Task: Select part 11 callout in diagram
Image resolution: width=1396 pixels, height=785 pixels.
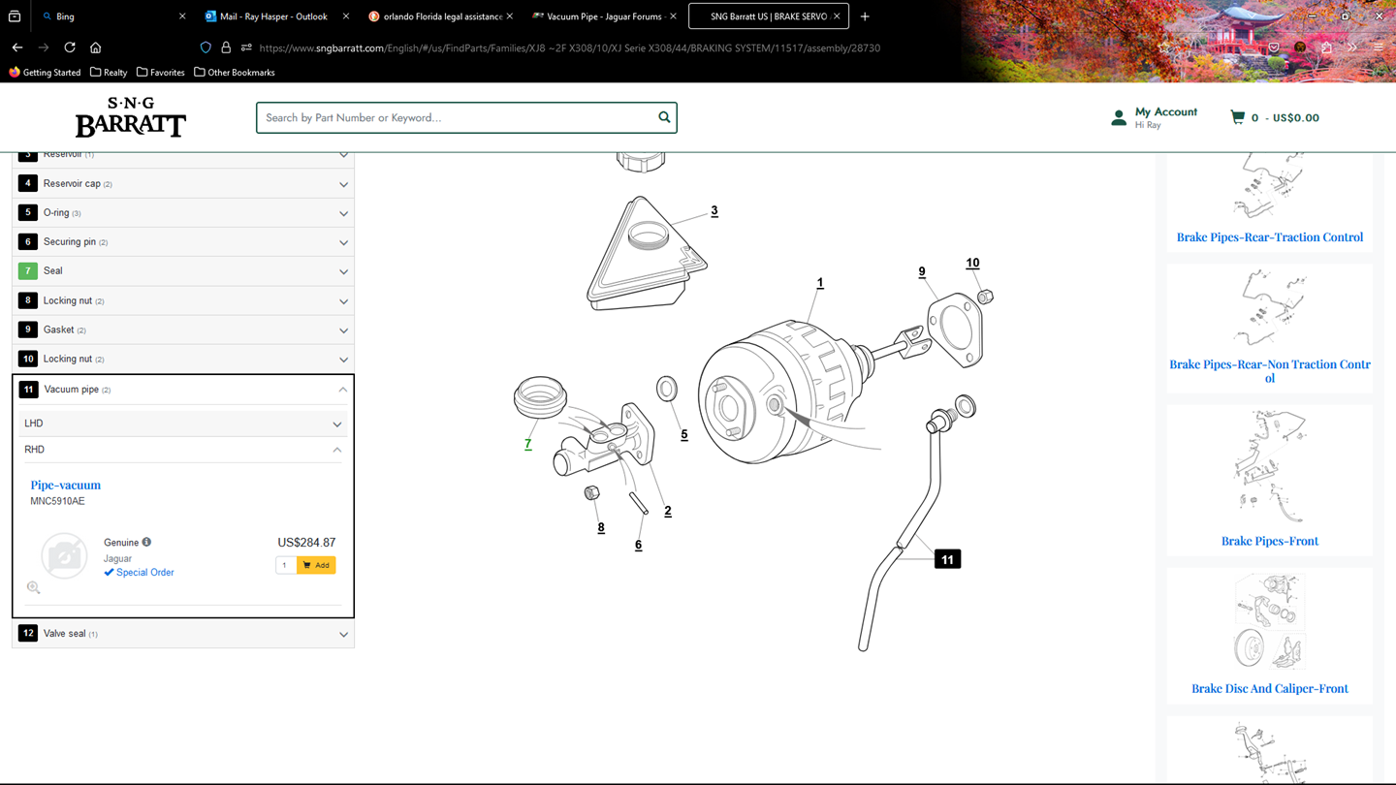Action: tap(947, 559)
